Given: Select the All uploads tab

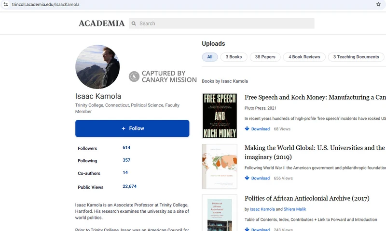Looking at the screenshot, I should point(210,57).
